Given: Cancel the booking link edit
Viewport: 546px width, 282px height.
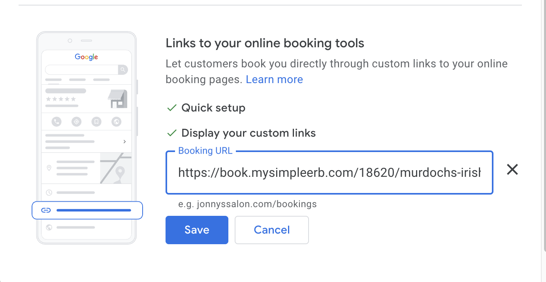Looking at the screenshot, I should pyautogui.click(x=272, y=230).
